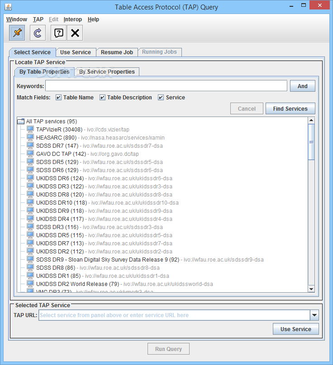The image size is (333, 365).
Task: Click the Run Query button
Action: (168, 349)
